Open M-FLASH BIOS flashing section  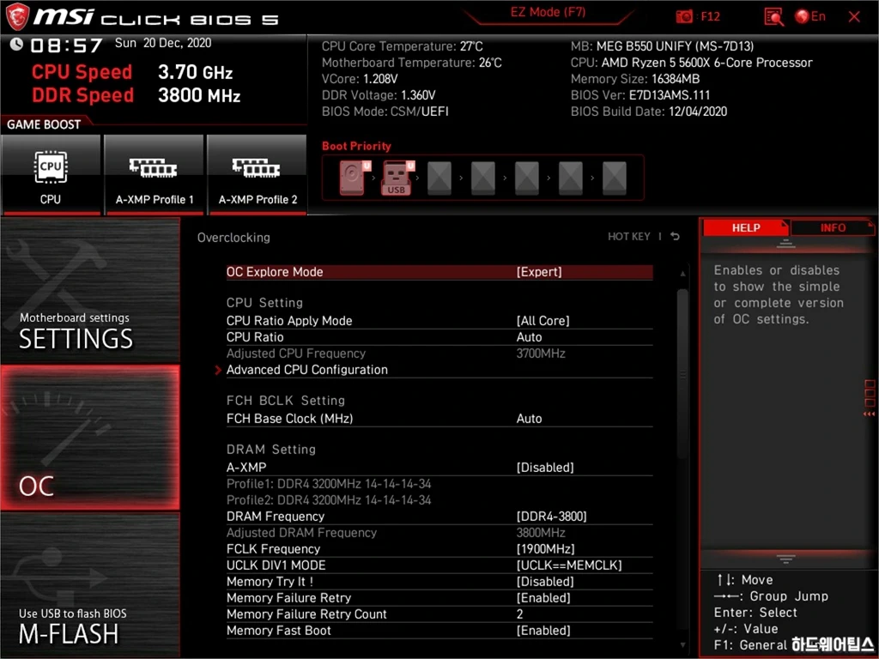point(90,584)
